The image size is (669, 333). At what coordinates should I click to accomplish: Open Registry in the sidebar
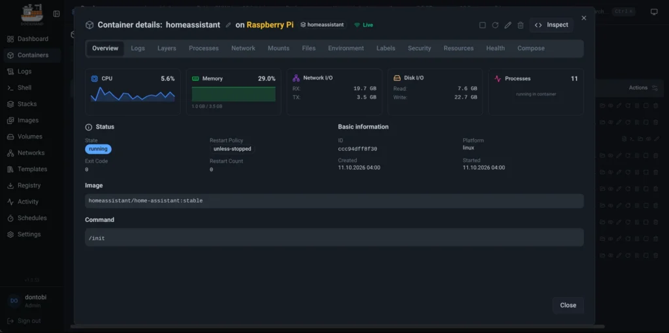pos(31,185)
